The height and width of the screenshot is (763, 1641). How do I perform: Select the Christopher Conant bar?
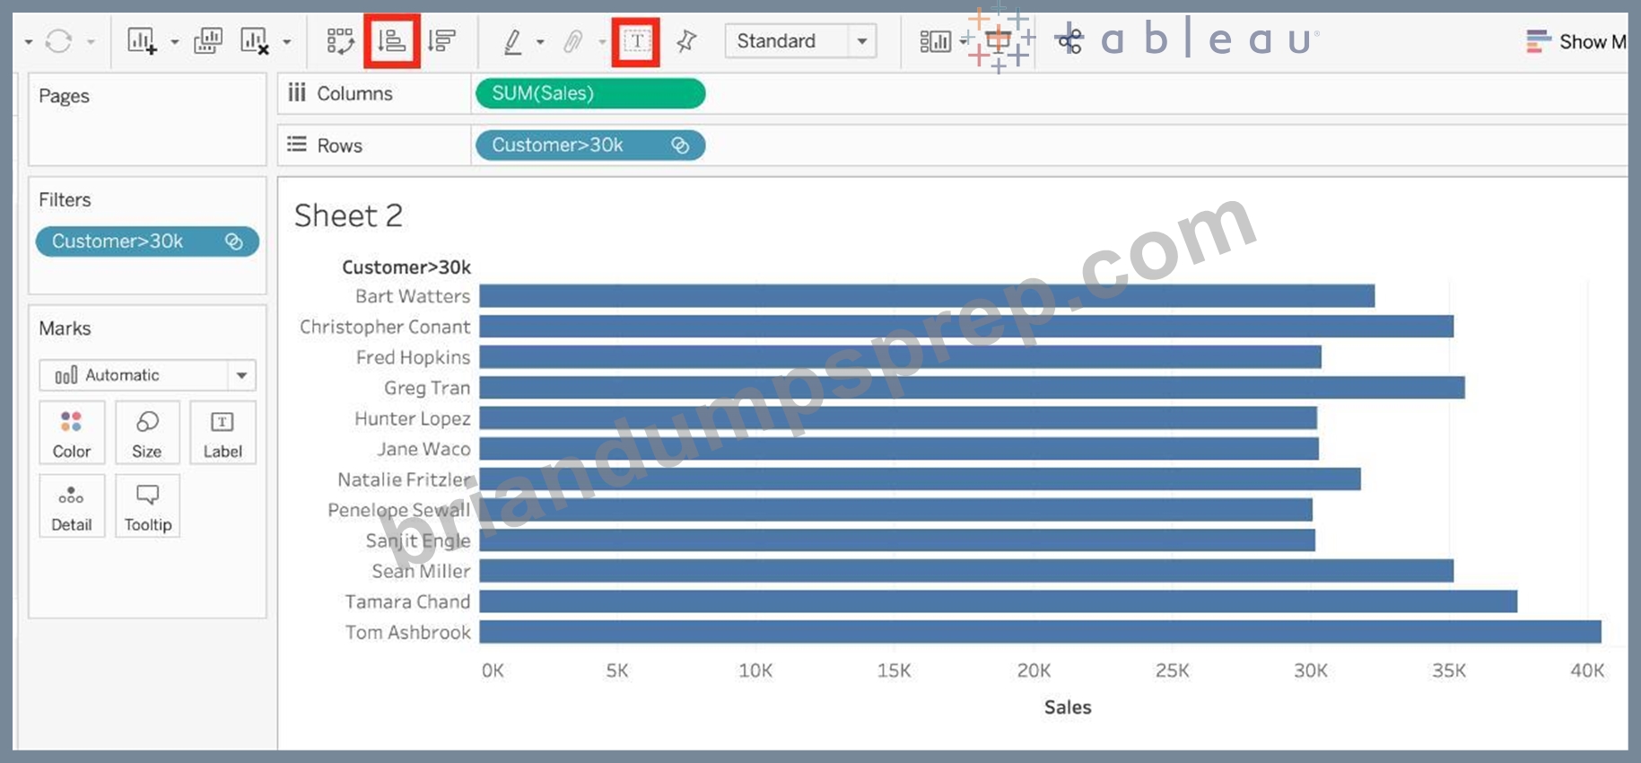click(966, 327)
